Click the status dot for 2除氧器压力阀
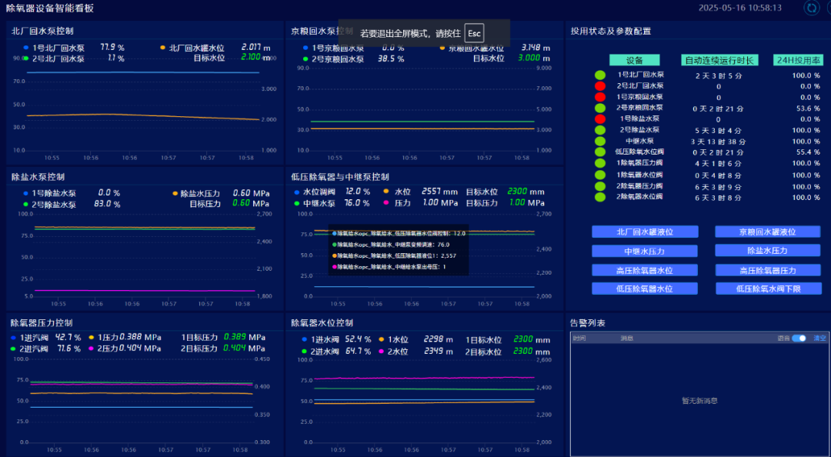The height and width of the screenshot is (457, 831). 600,186
